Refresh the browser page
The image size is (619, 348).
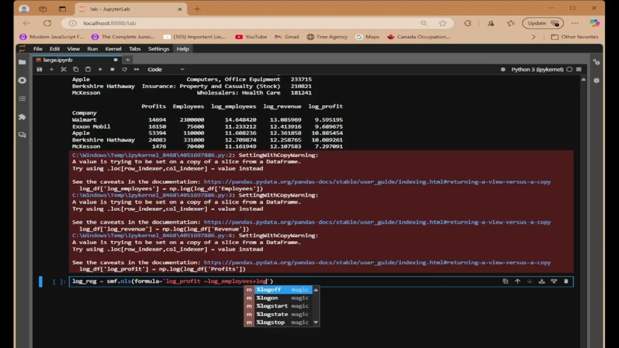click(x=47, y=23)
